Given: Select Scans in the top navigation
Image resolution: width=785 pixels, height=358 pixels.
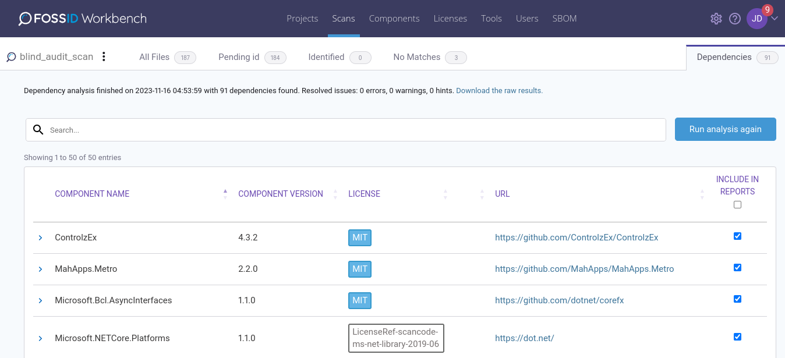Looking at the screenshot, I should (x=344, y=19).
